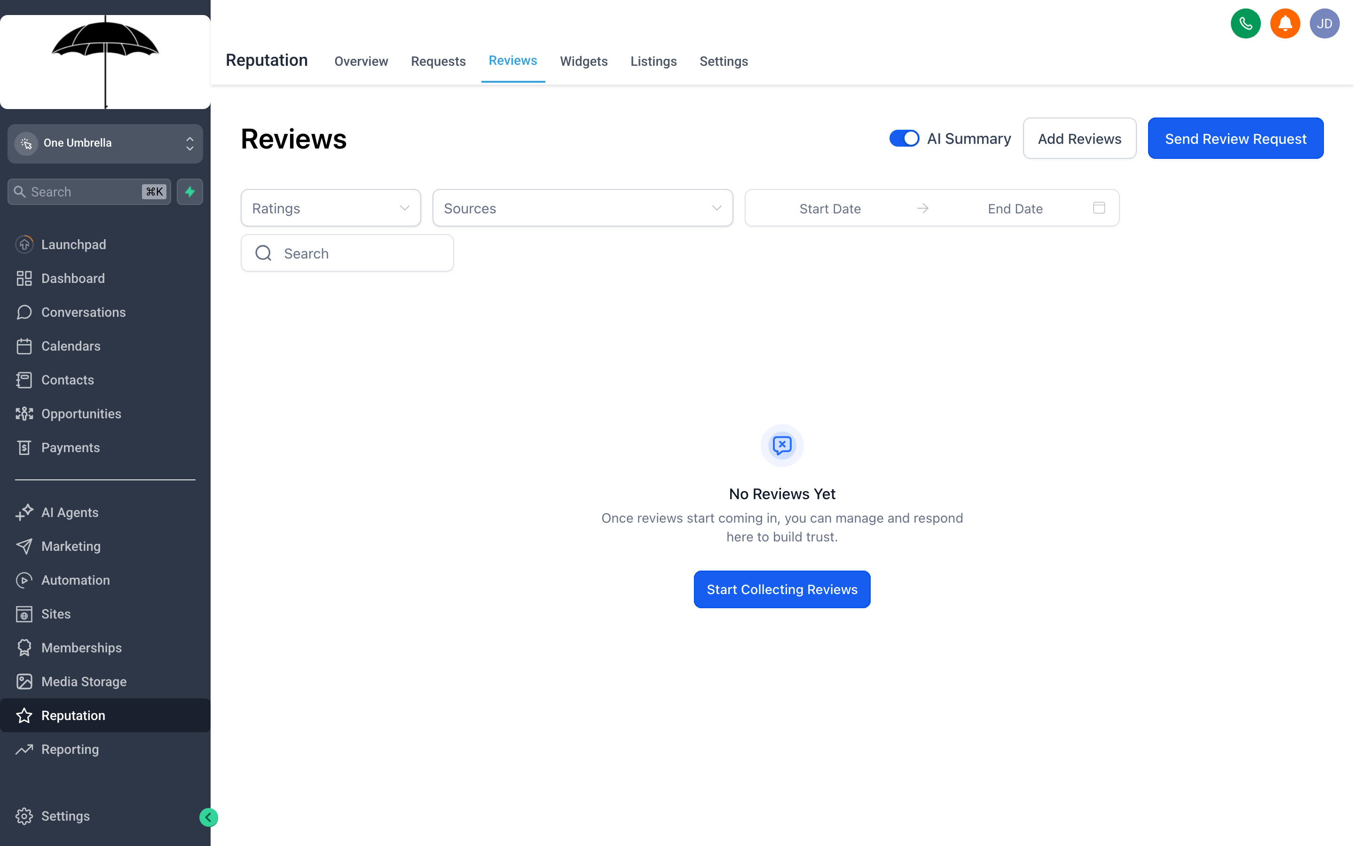Viewport: 1354px width, 846px height.
Task: Click the Payments receipt icon
Action: click(24, 447)
